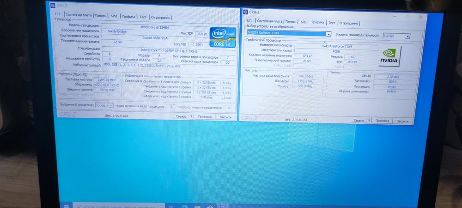Expand Сервис arrow in right graphics window
Screen dimensions: 462x208
[x=369, y=121]
